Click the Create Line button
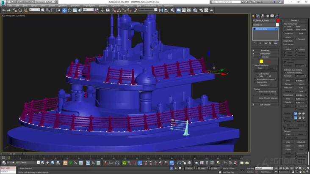310x174 pixels. pos(288,33)
